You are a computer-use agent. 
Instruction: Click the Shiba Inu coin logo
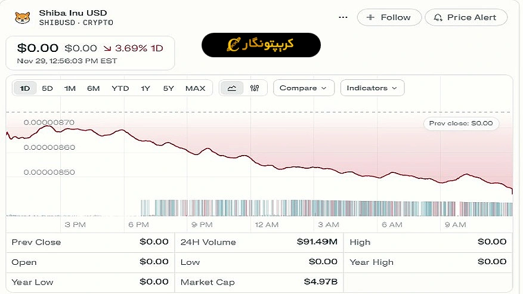(23, 17)
